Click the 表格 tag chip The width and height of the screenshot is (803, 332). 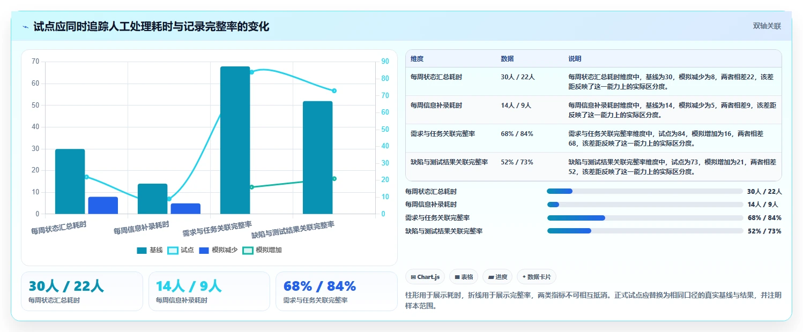[x=464, y=277]
